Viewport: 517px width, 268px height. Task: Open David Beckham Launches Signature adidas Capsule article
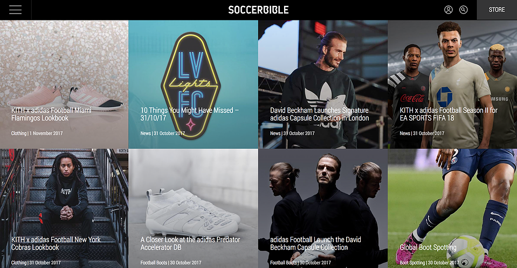(320, 114)
